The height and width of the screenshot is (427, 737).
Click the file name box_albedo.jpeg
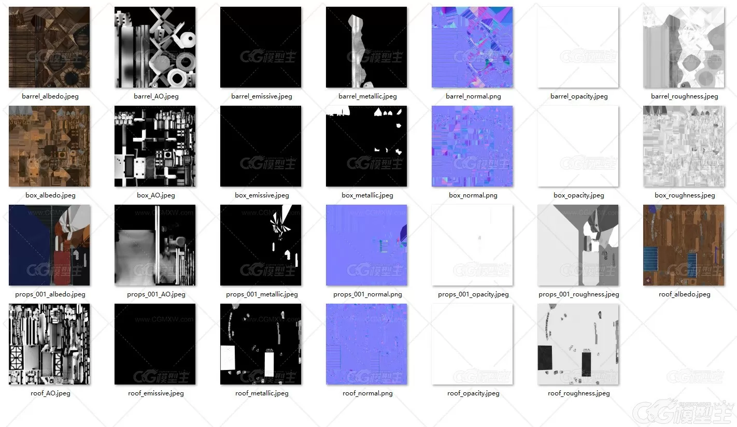(50, 195)
